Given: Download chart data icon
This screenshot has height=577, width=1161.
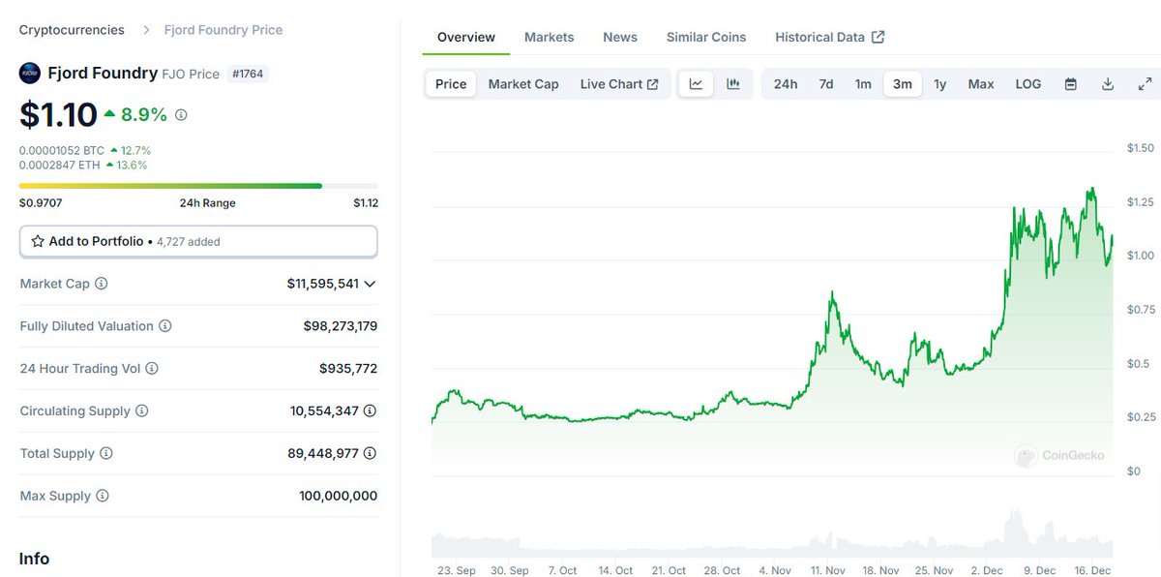Looking at the screenshot, I should (x=1108, y=84).
